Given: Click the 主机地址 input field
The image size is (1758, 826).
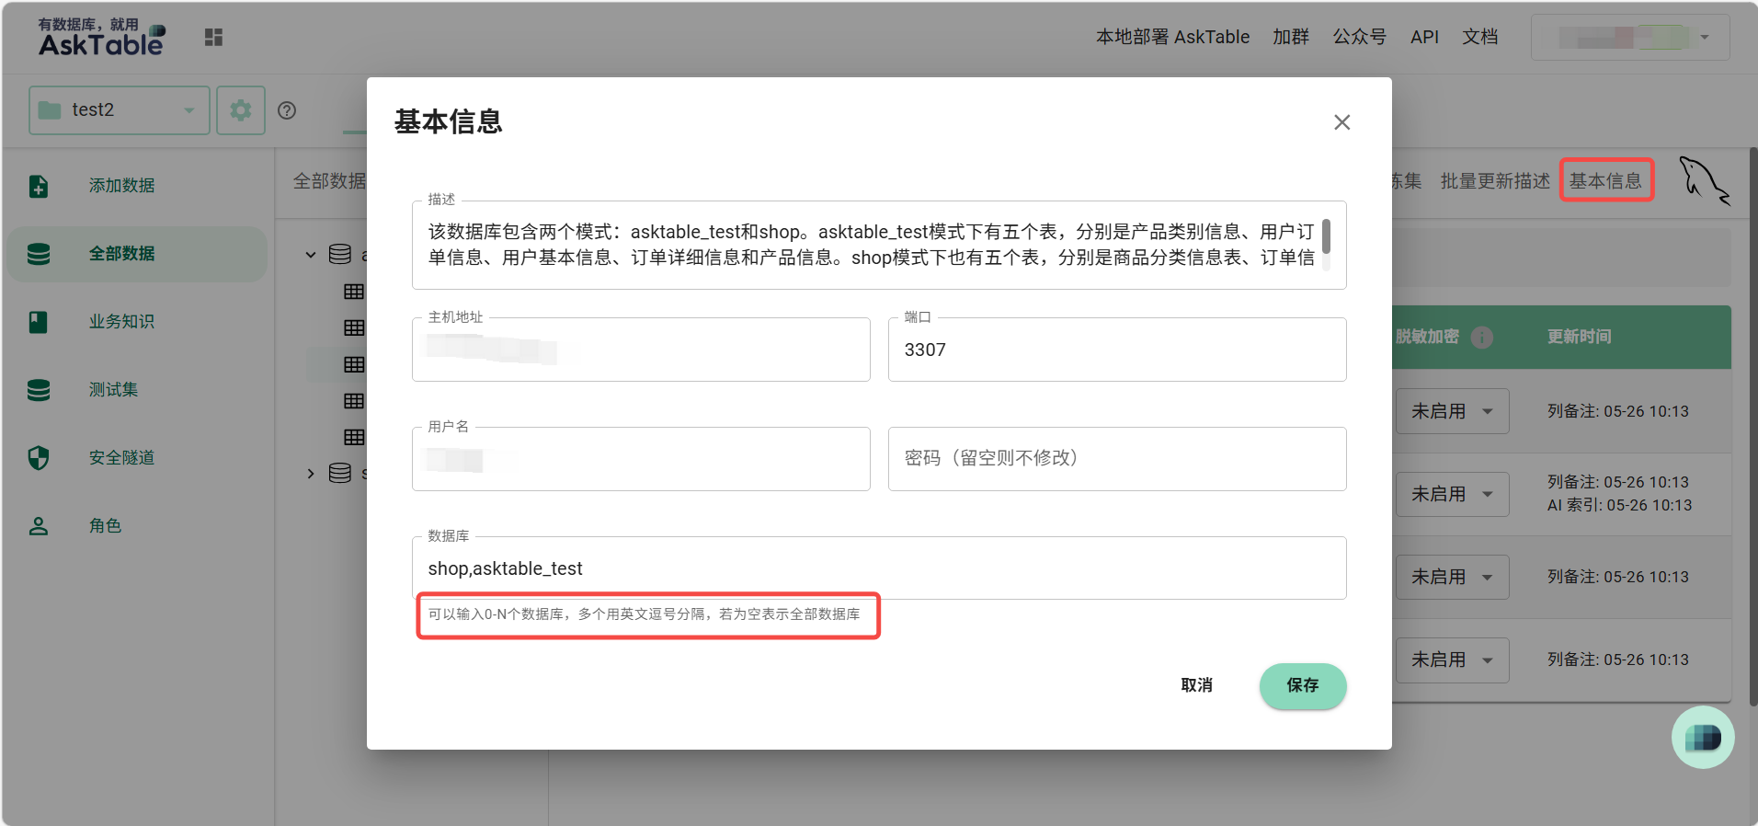Looking at the screenshot, I should coord(641,350).
